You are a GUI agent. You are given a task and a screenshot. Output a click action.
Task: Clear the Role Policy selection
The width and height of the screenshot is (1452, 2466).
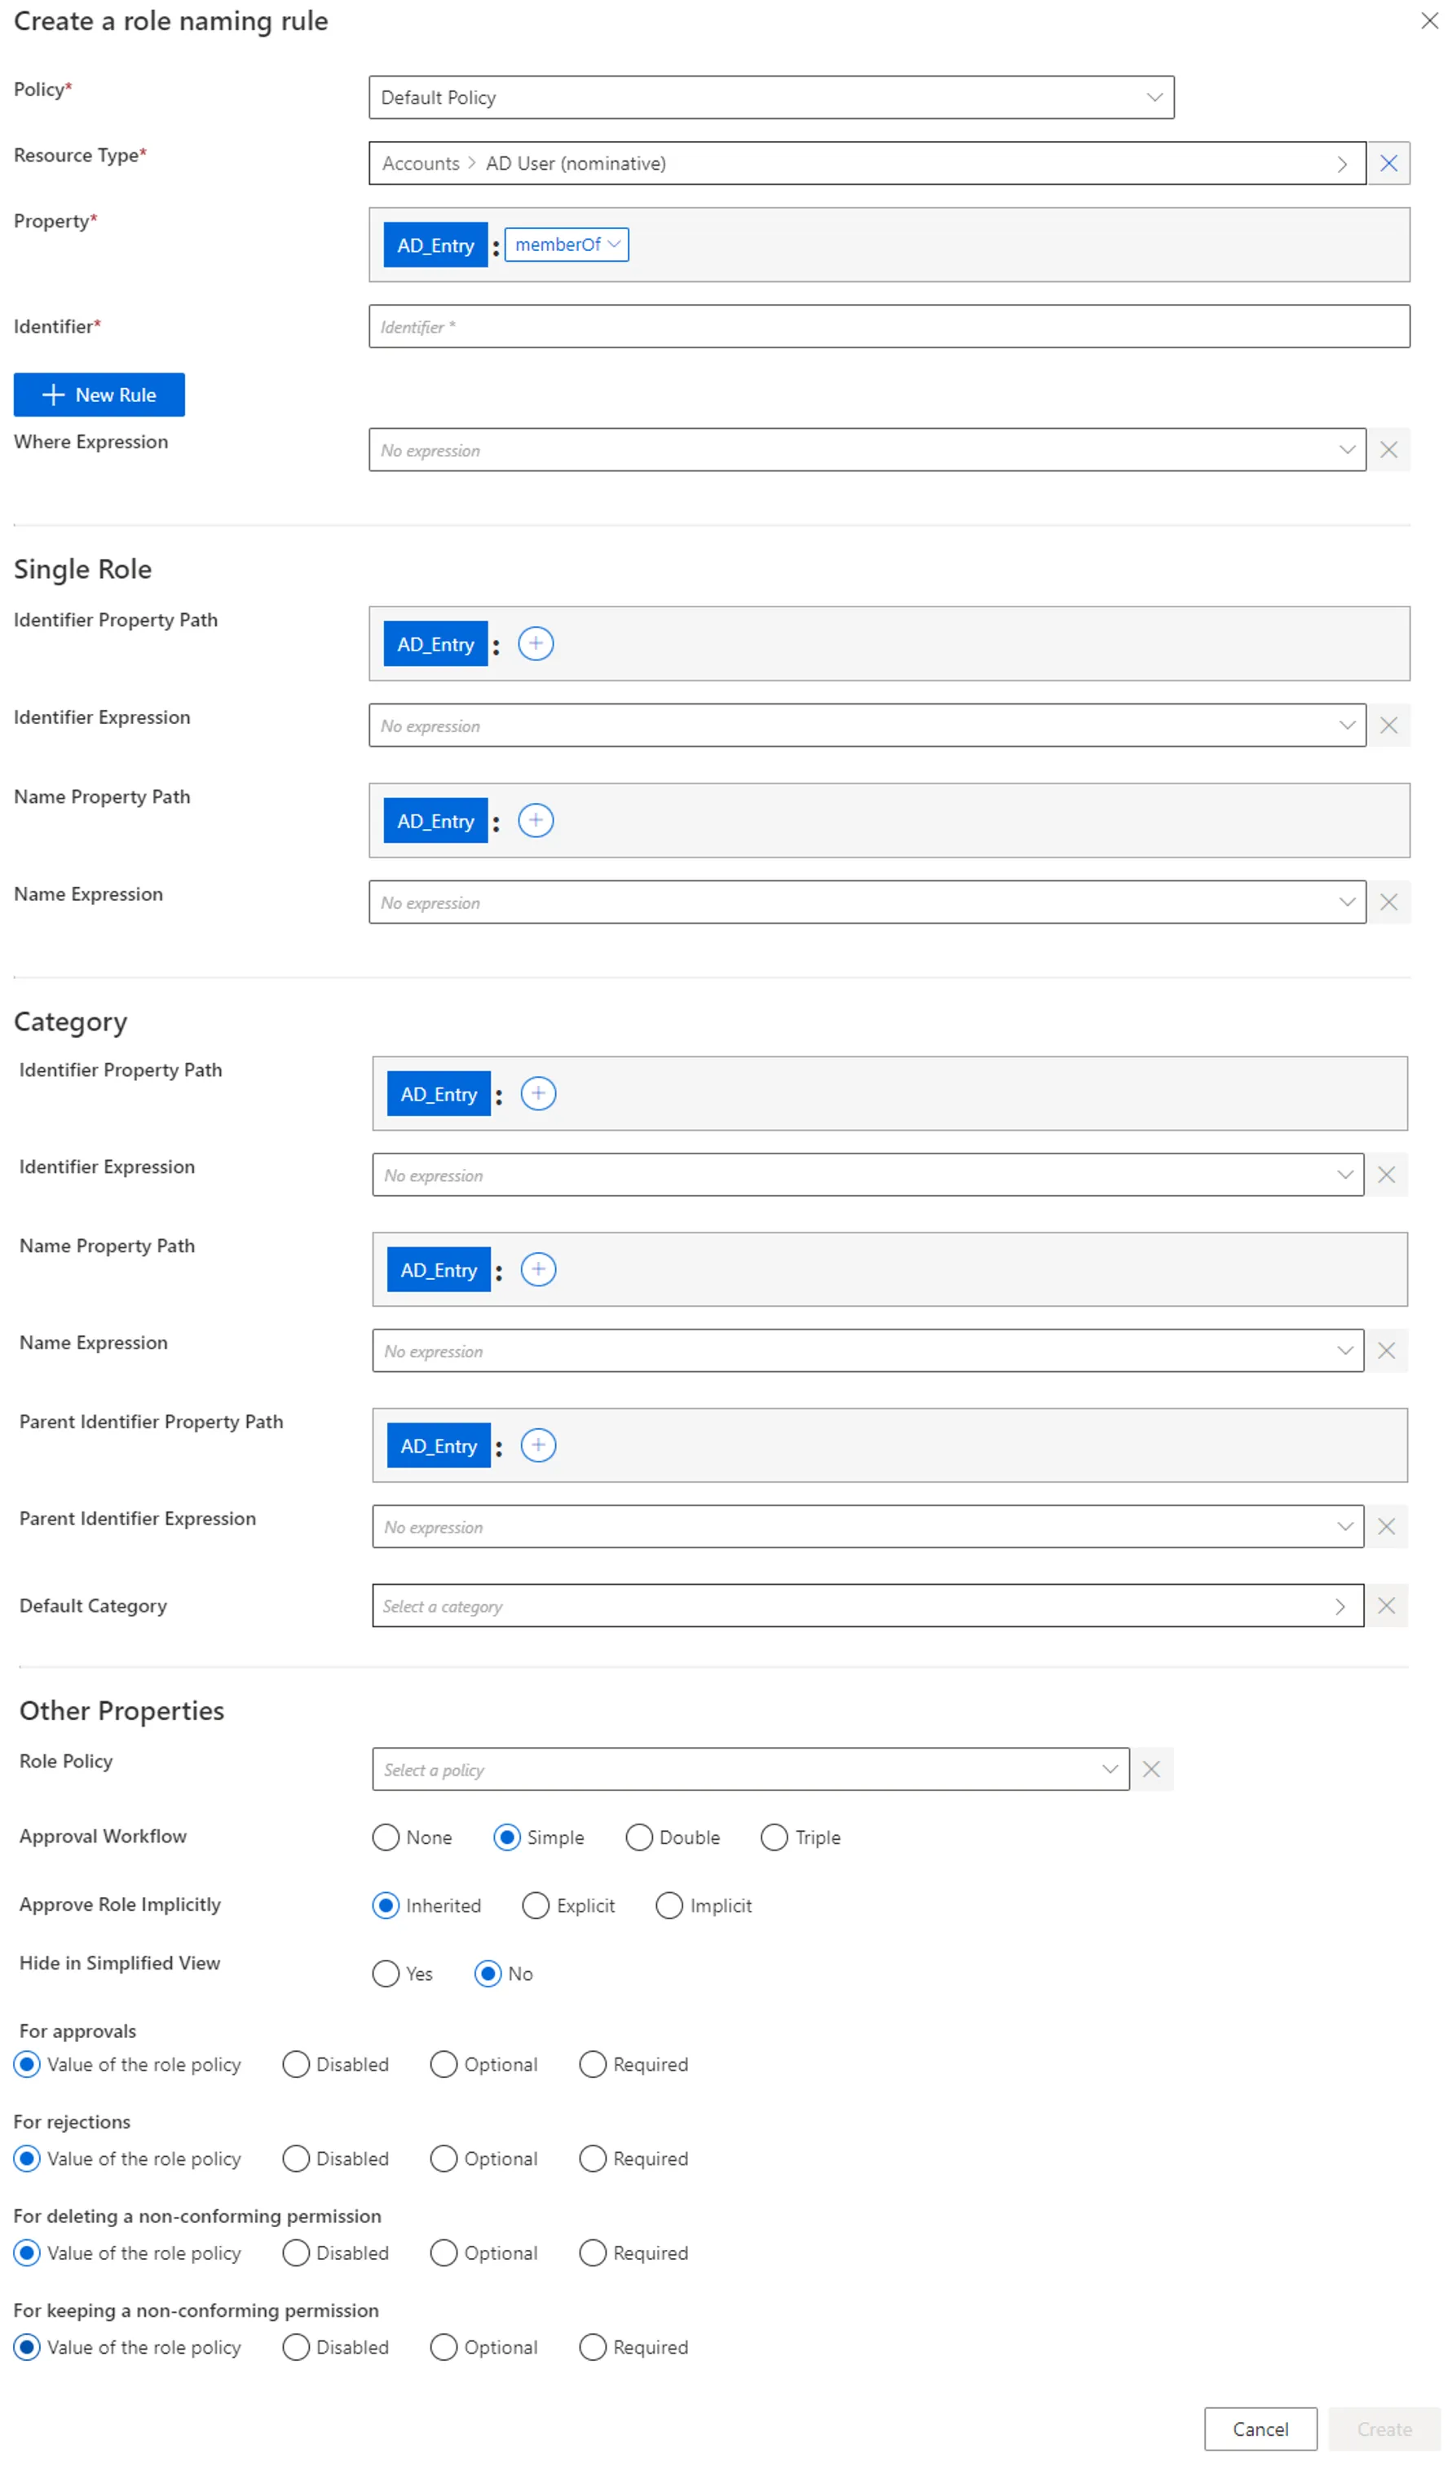coord(1150,1769)
